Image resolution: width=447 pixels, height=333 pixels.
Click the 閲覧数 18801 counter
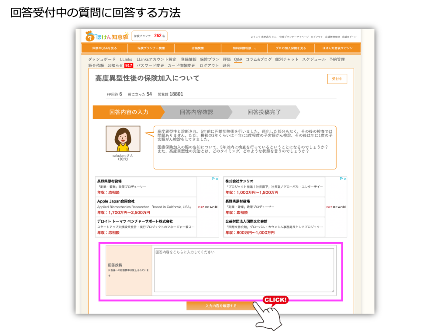point(171,94)
